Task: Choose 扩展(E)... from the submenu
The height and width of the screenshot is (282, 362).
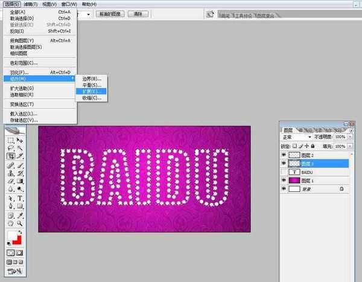Action: (x=92, y=91)
